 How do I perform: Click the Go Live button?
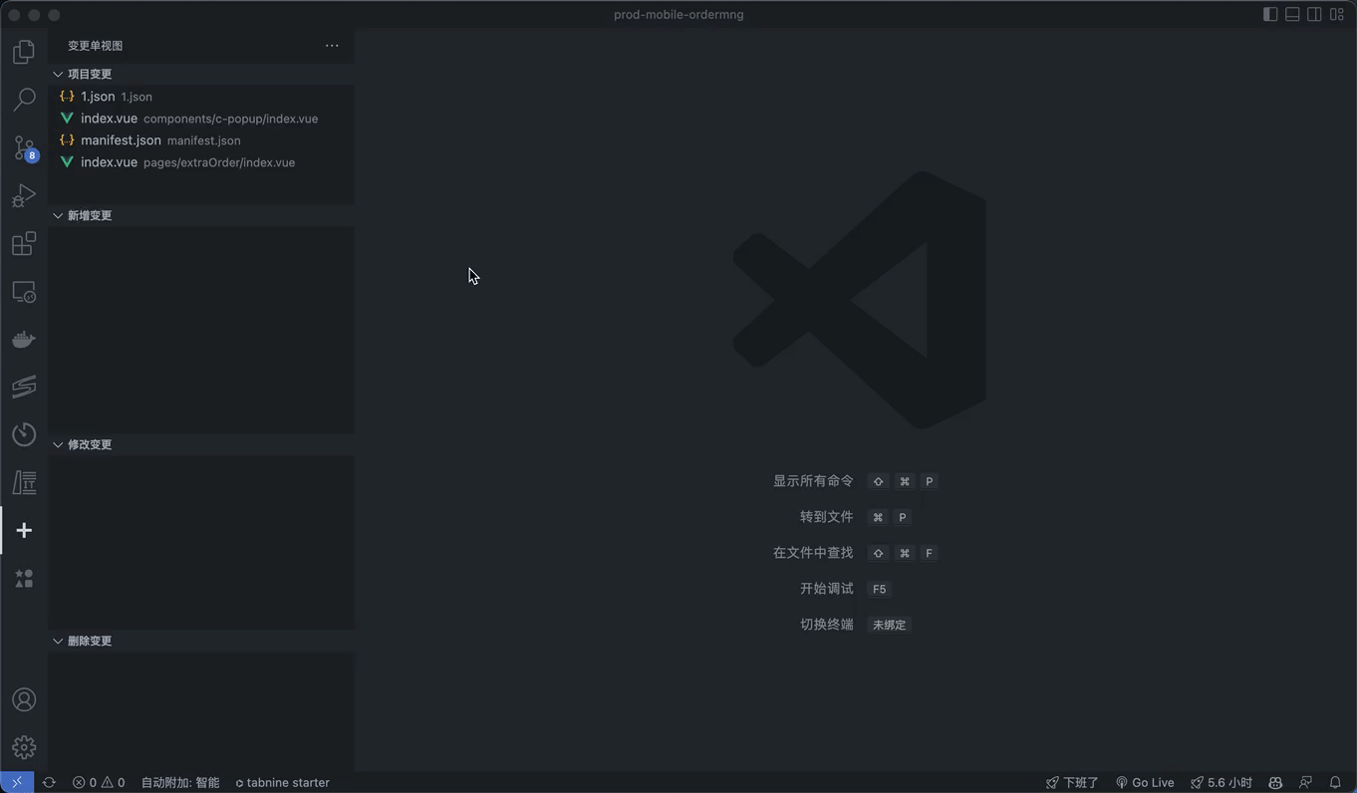pyautogui.click(x=1145, y=782)
